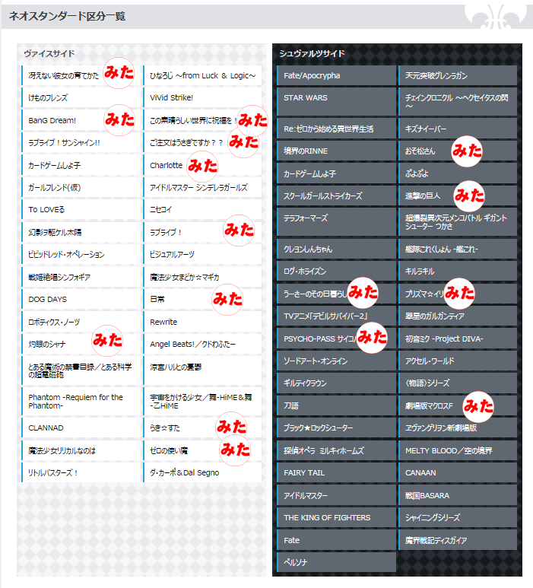Click 戦姫絶唱シンフォギア entry
This screenshot has width=533, height=588.
pos(81,277)
